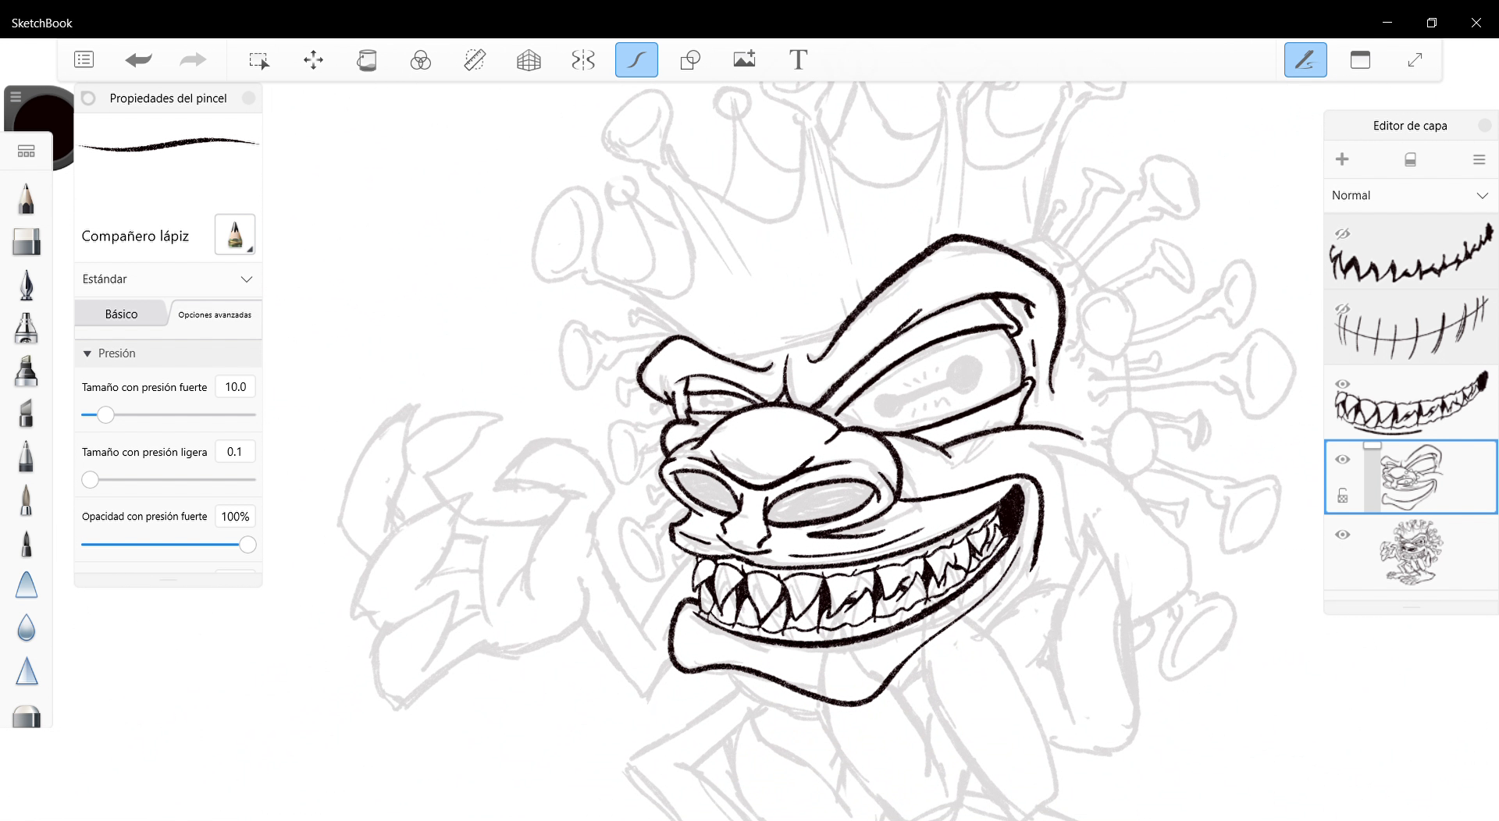Select the Perspective grid tool
Image resolution: width=1499 pixels, height=821 pixels.
click(x=529, y=60)
